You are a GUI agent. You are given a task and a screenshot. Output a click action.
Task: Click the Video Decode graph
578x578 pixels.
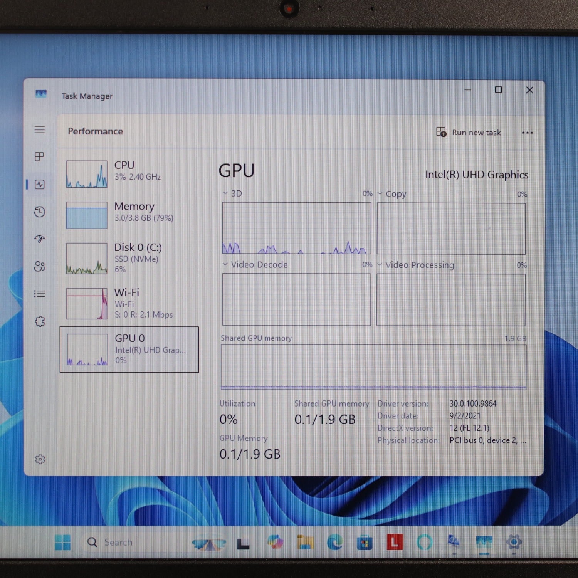297,299
